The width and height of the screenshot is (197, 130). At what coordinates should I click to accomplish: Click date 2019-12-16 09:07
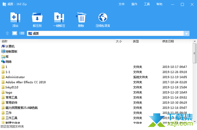point(175,108)
